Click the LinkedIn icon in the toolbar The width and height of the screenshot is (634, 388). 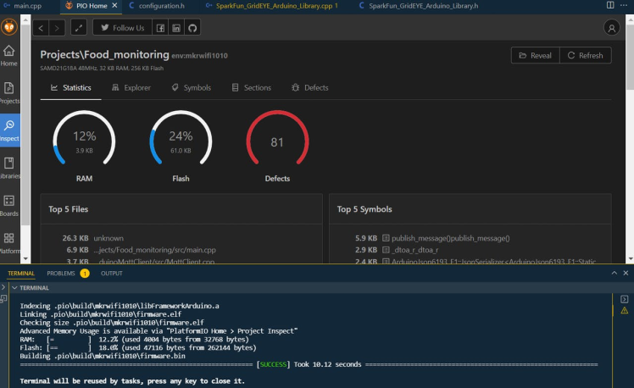176,28
